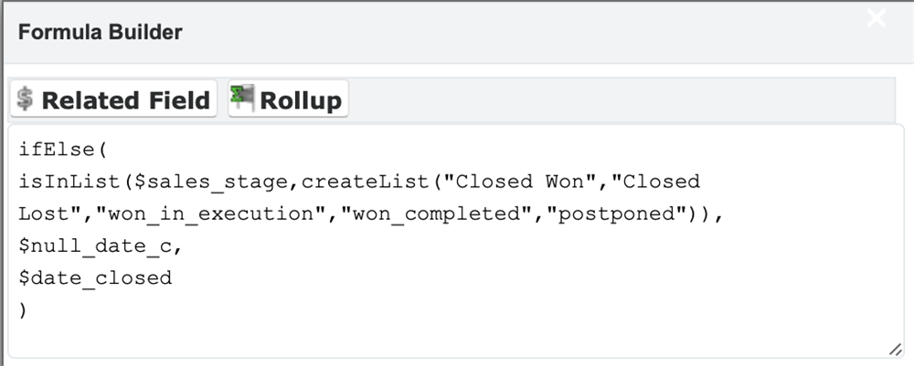Screen dimensions: 914x366
Task: Click the $sales_stage variable in formula
Action: (186, 181)
